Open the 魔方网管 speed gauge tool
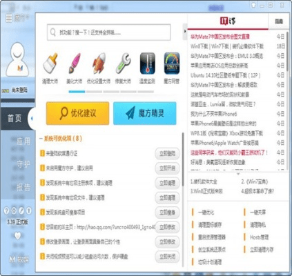Screen dimensions: 292x276 [172, 63]
